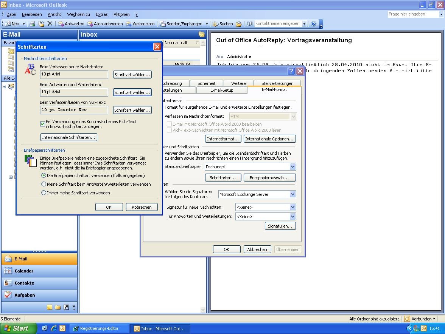
Task: Open Kalender in navigation pane
Action: 39,271
